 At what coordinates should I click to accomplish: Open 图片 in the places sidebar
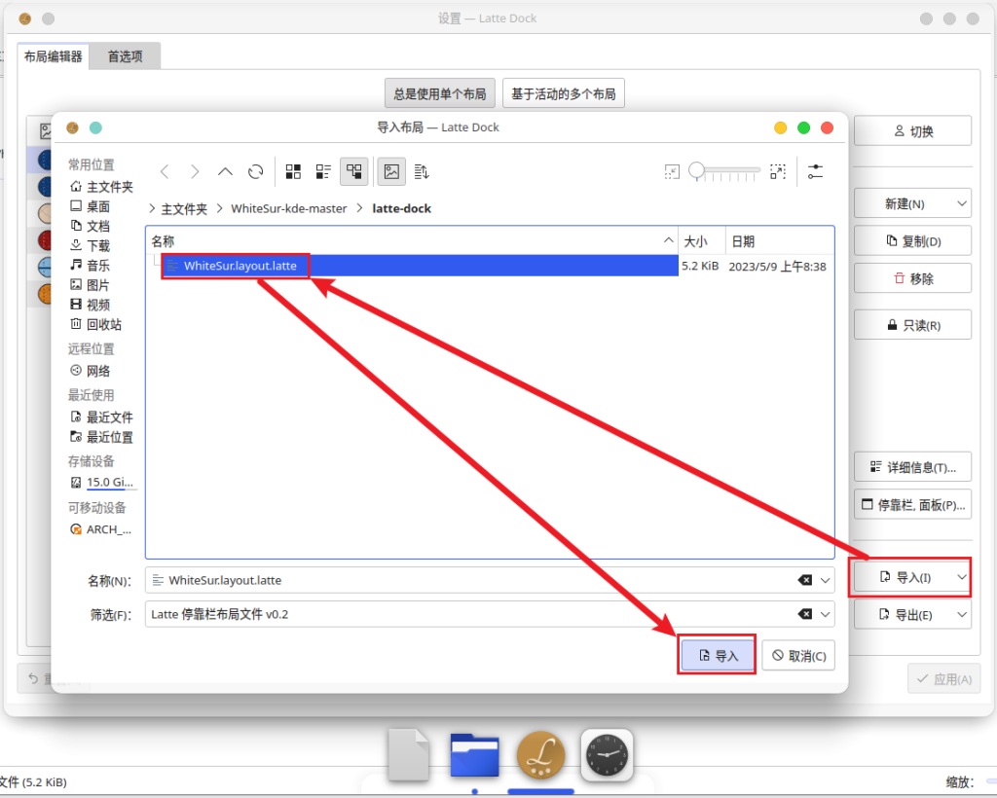click(x=91, y=285)
